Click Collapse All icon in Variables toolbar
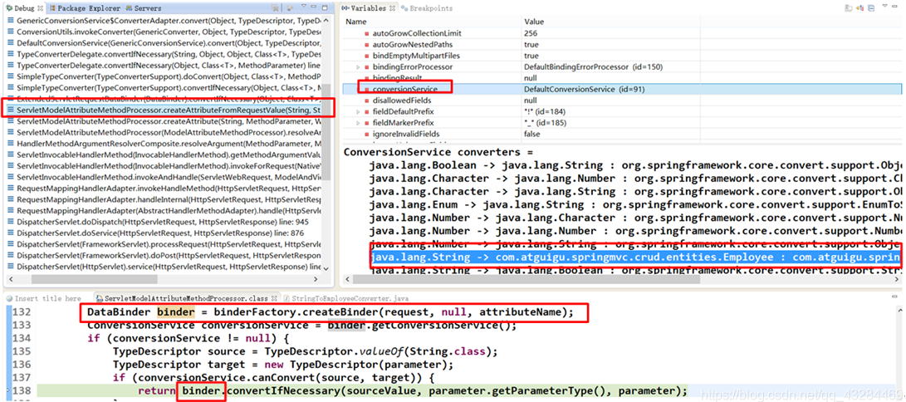Image resolution: width=906 pixels, height=402 pixels. (x=871, y=8)
